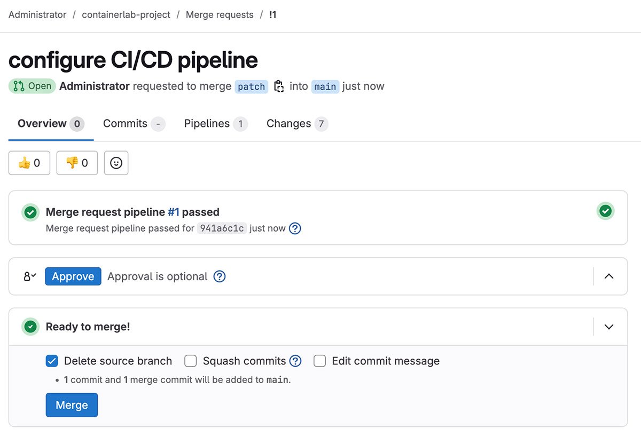Open pipeline #1 link
This screenshot has width=641, height=437.
point(173,212)
